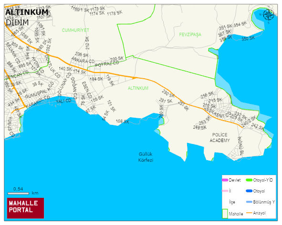The width and height of the screenshot is (282, 225).
Task: Click the 200 SK street label
Action: click(x=117, y=59)
